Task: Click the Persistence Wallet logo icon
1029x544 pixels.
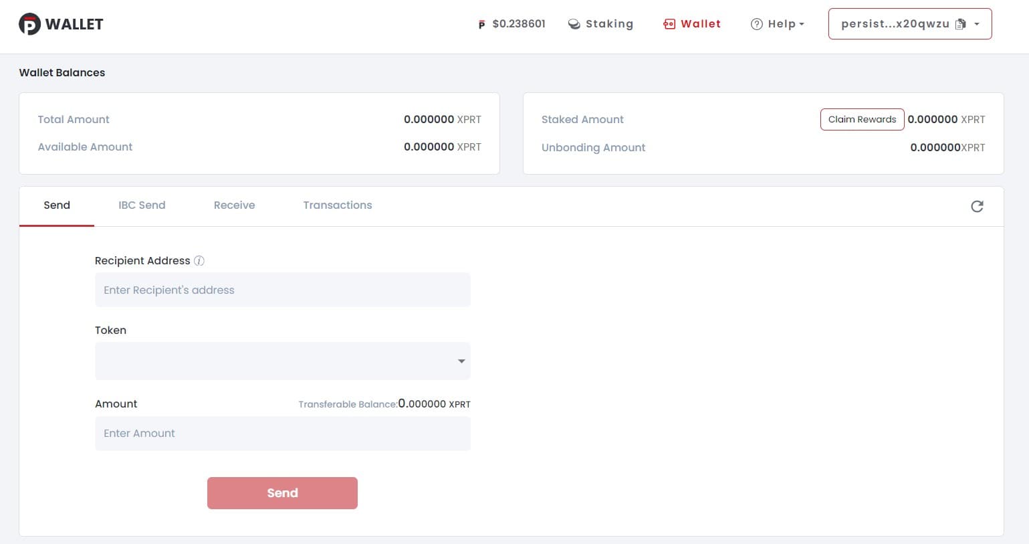Action: click(x=29, y=24)
